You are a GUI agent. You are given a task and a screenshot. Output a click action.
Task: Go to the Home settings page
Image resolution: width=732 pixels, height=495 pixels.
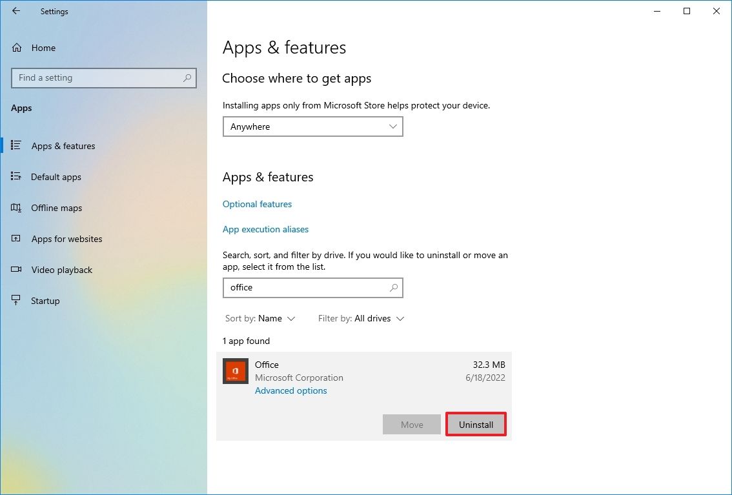(x=43, y=48)
